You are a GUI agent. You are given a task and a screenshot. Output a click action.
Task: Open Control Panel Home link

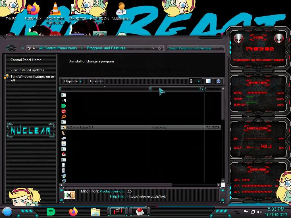(x=26, y=60)
